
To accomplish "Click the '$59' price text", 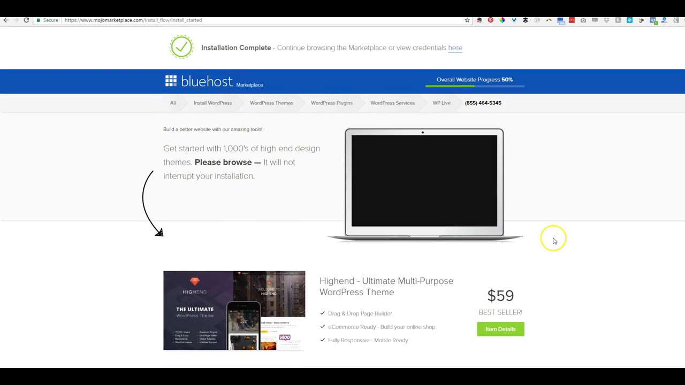I will [500, 295].
